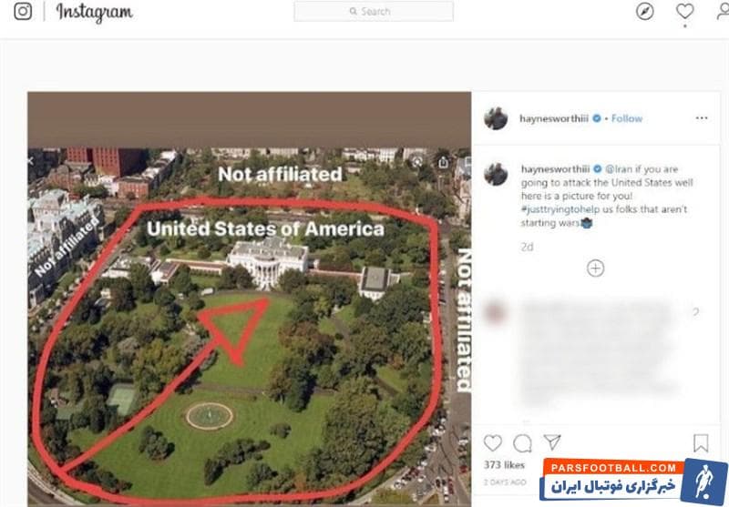Click the comment speech bubble icon
Screen dimensions: 729x507
click(522, 443)
